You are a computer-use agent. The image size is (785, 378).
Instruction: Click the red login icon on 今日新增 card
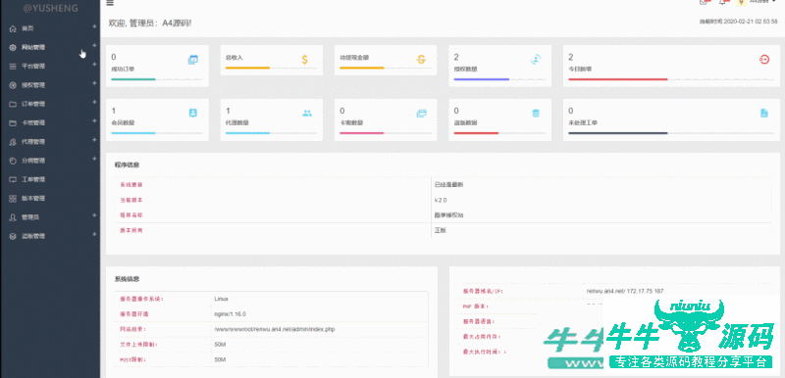(764, 60)
